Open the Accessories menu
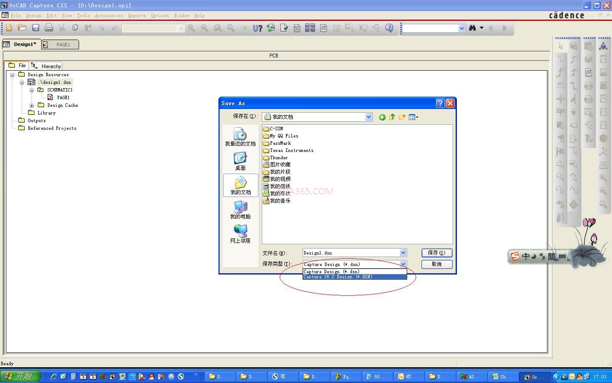 109,16
